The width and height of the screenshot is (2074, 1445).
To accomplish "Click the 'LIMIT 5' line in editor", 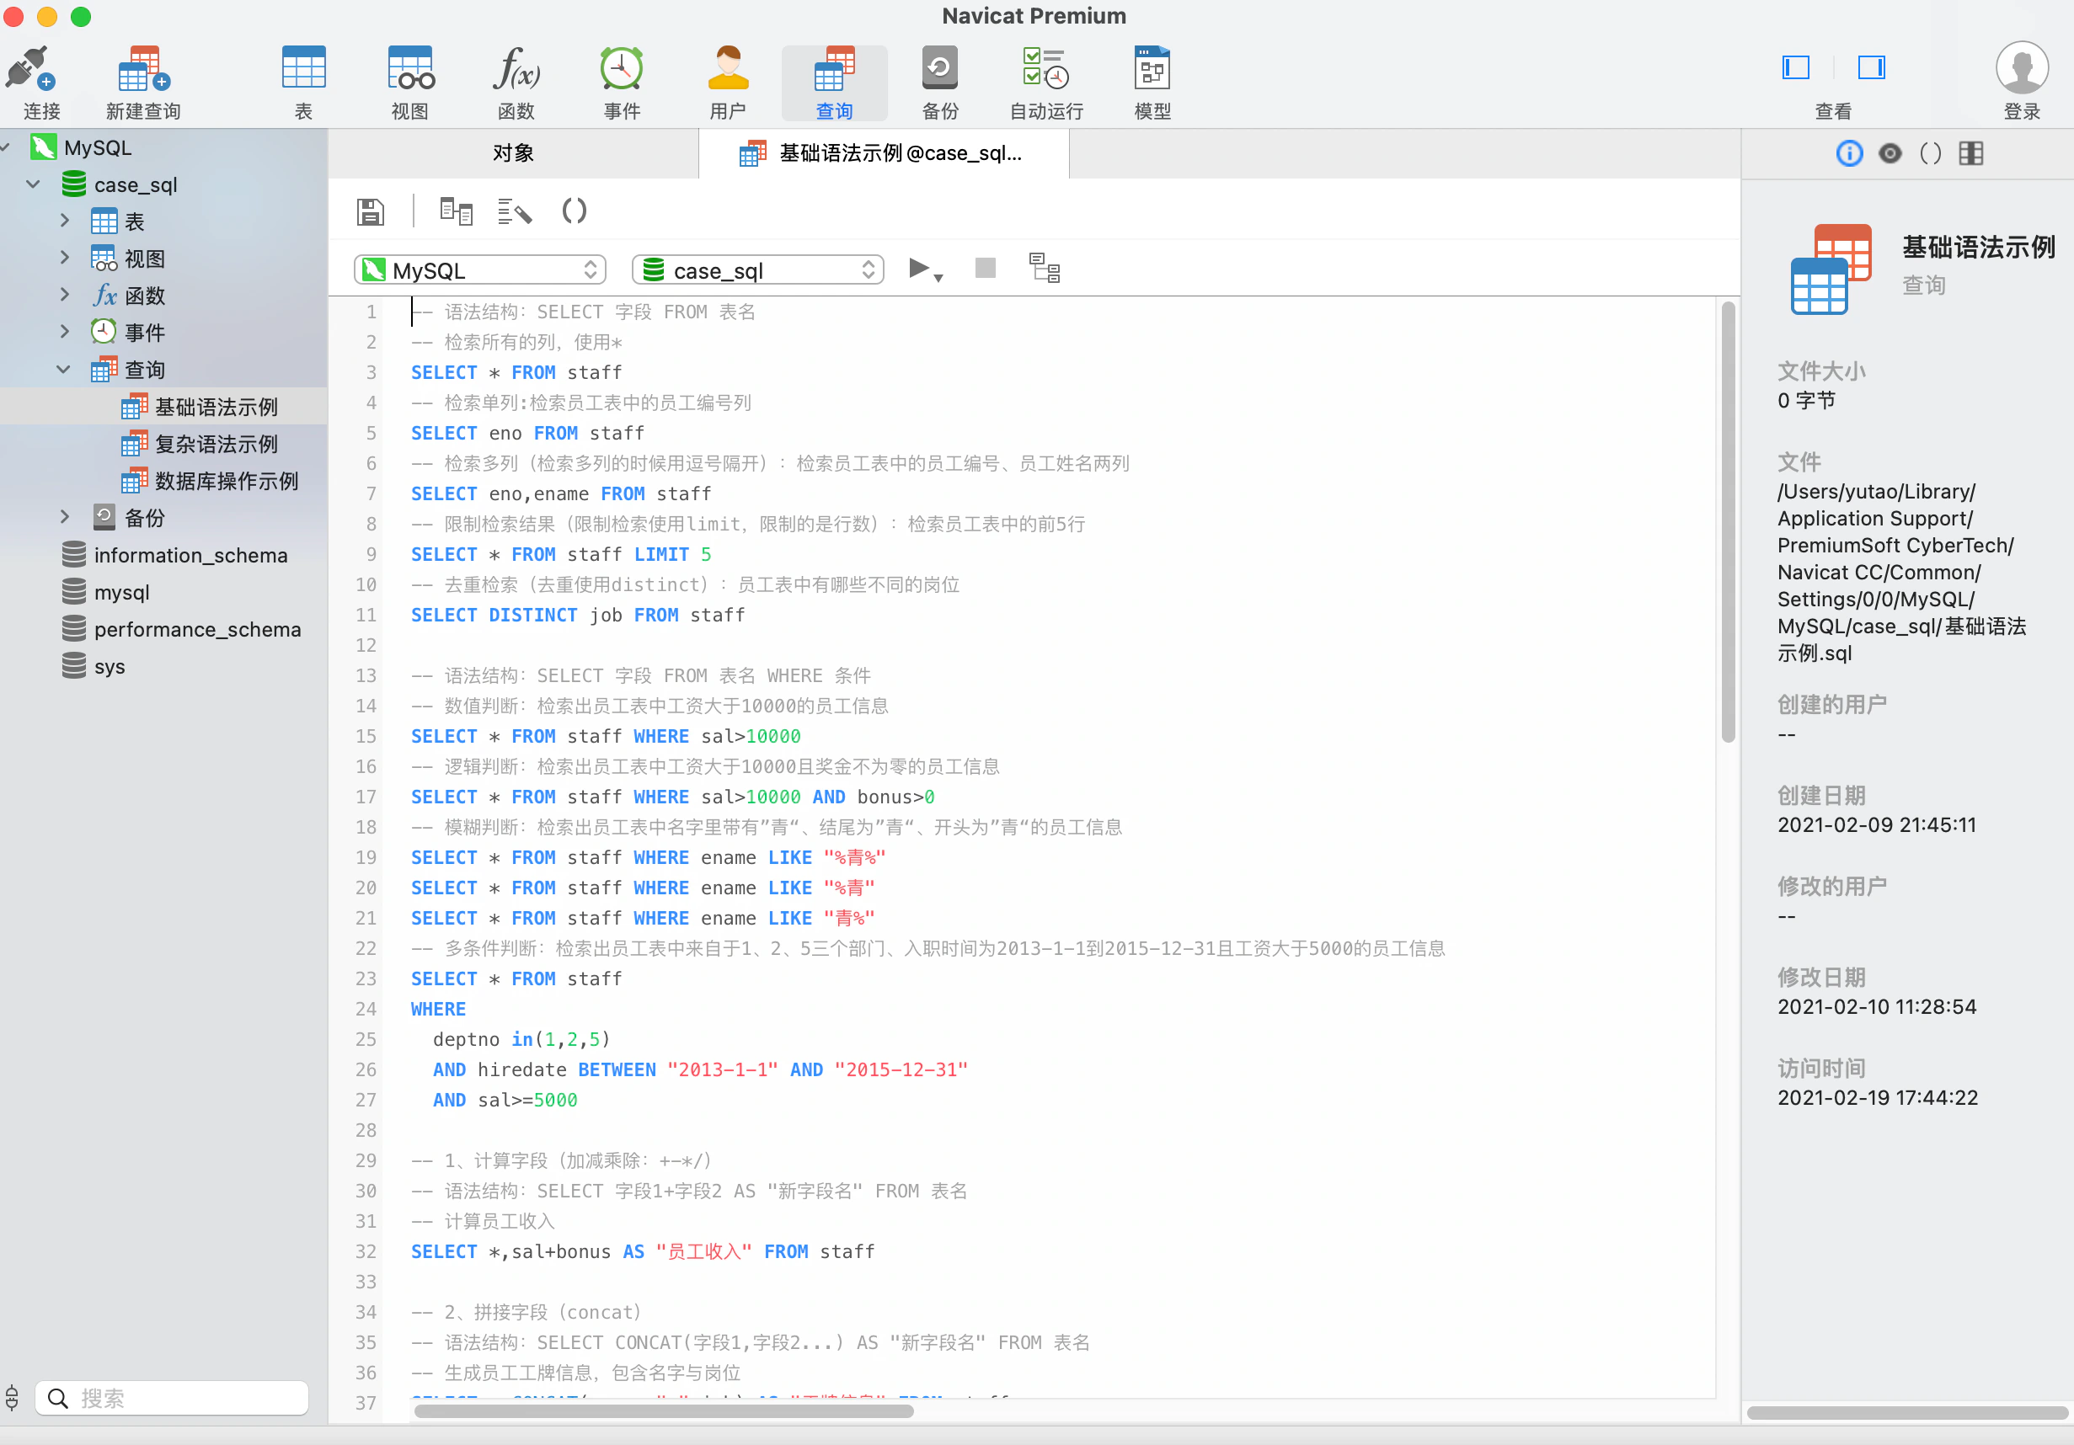I will point(561,555).
